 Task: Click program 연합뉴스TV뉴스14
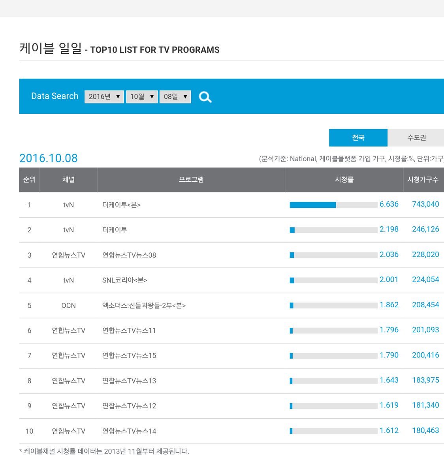coord(129,431)
